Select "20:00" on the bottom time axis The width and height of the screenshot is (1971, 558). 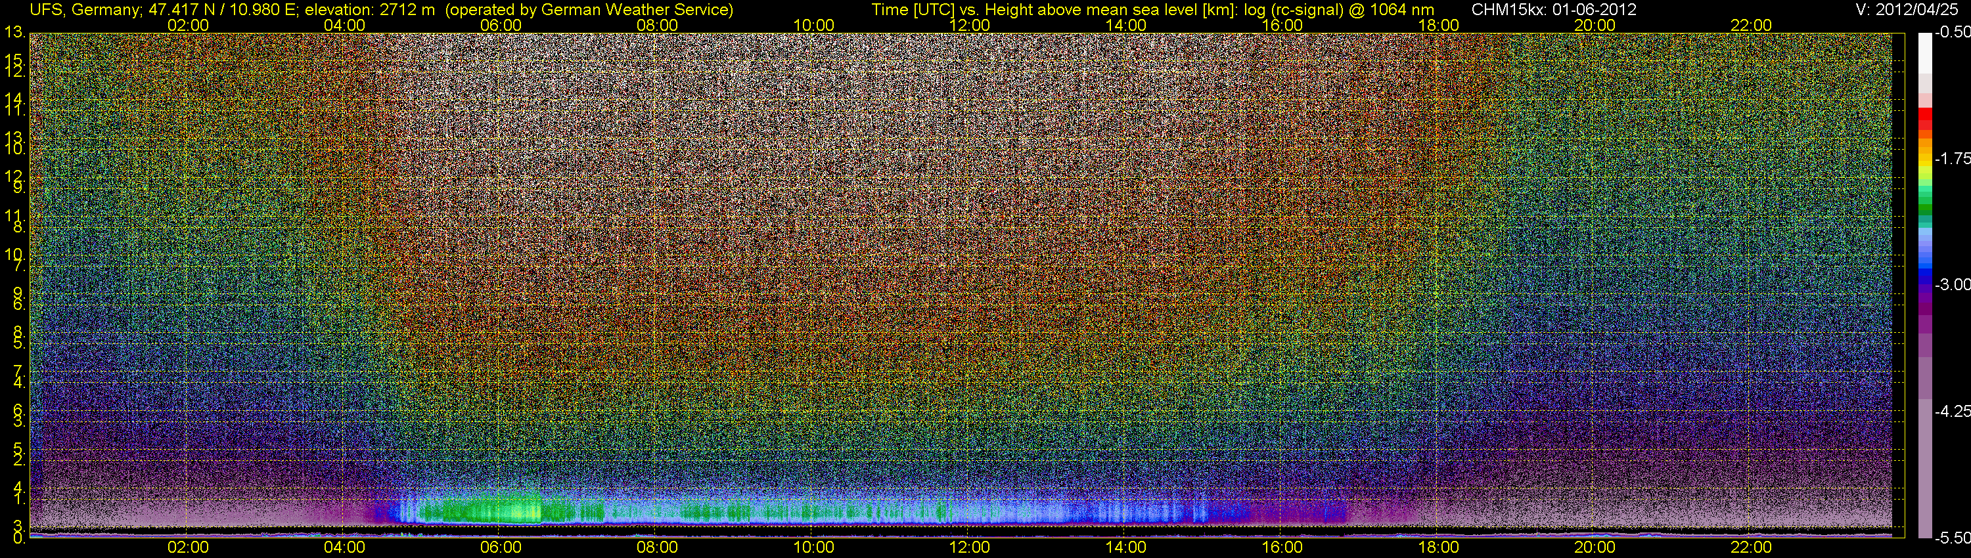click(1595, 547)
